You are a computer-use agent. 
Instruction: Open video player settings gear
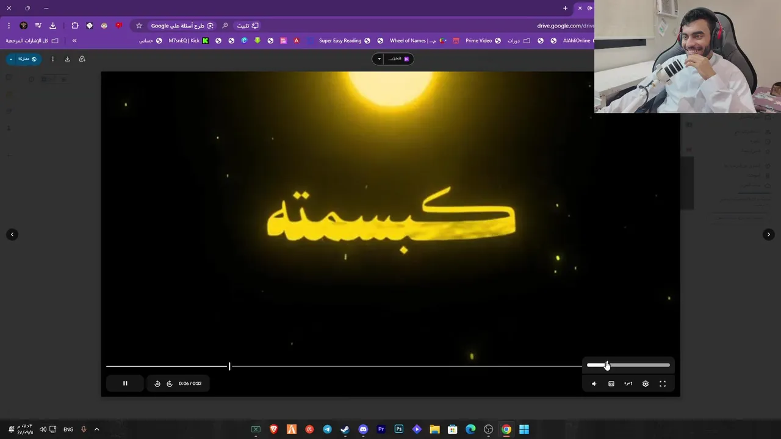coord(646,384)
